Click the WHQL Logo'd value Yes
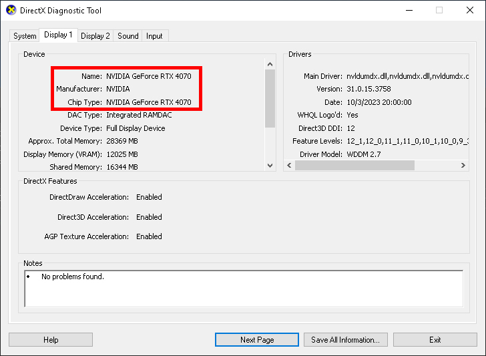 click(x=352, y=115)
